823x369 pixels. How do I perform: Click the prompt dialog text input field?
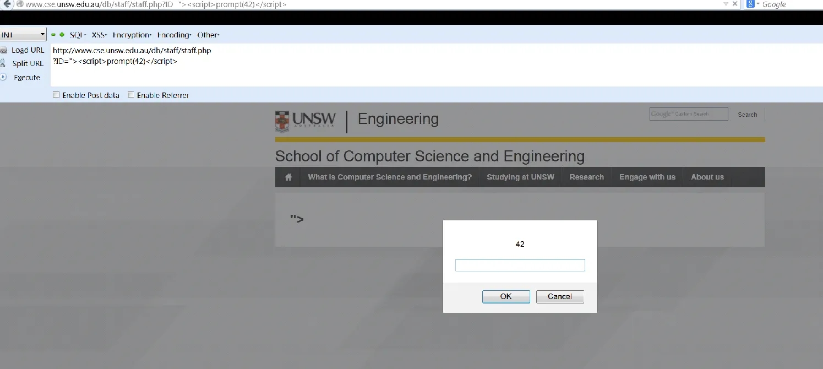click(520, 265)
